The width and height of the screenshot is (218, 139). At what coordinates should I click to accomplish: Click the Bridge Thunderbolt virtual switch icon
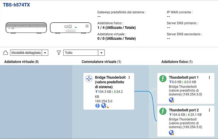click(89, 79)
